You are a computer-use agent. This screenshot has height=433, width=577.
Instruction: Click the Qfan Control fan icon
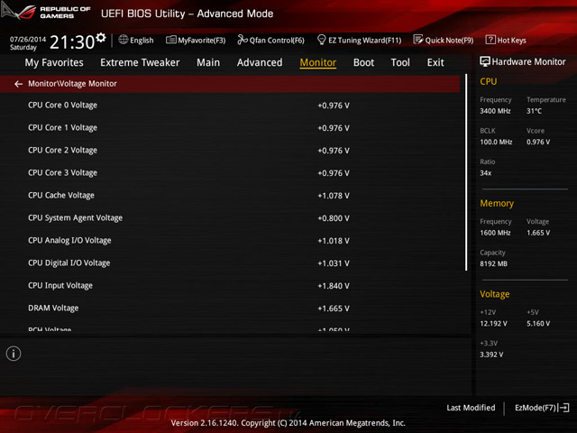[243, 40]
